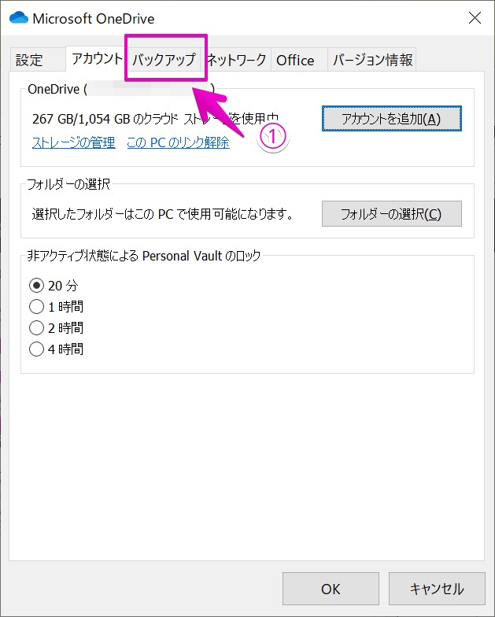Viewport: 495px width, 617px height.
Task: Select the 20 分 radio option
Action: (x=54, y=285)
